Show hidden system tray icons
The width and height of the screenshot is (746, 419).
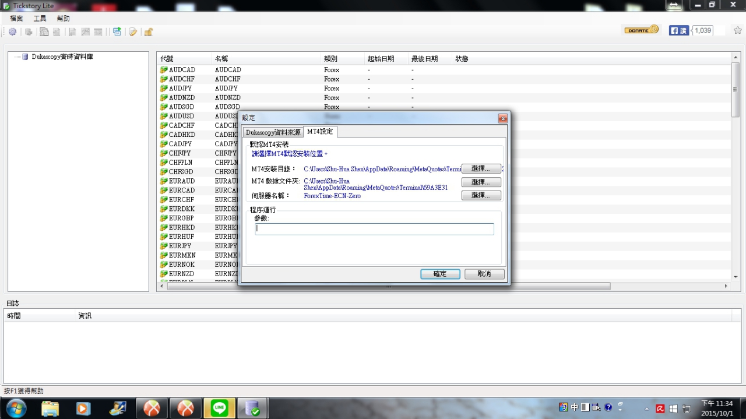pos(646,409)
